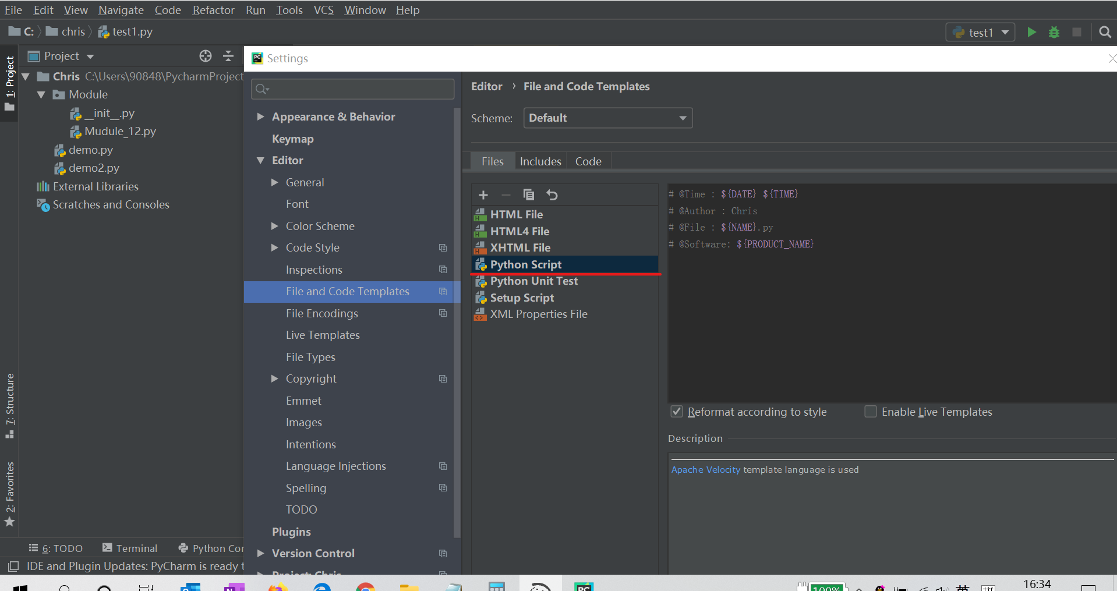Open the Project tool window side tab
This screenshot has height=591, width=1117.
[x=9, y=83]
